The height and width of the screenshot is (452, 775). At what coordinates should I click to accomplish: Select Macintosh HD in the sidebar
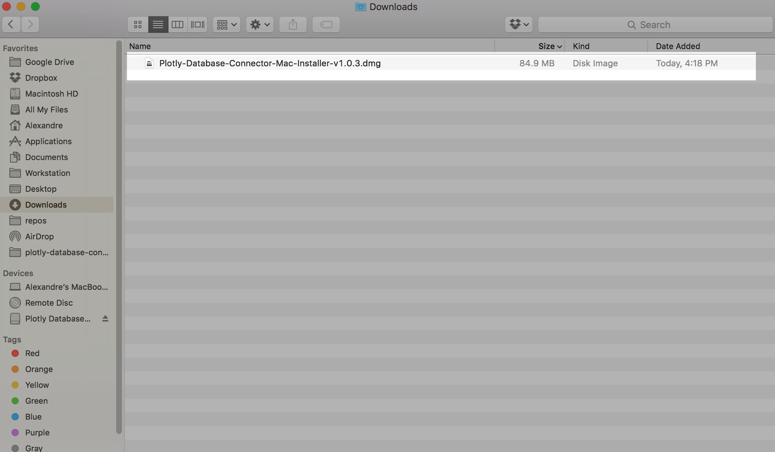pos(52,93)
